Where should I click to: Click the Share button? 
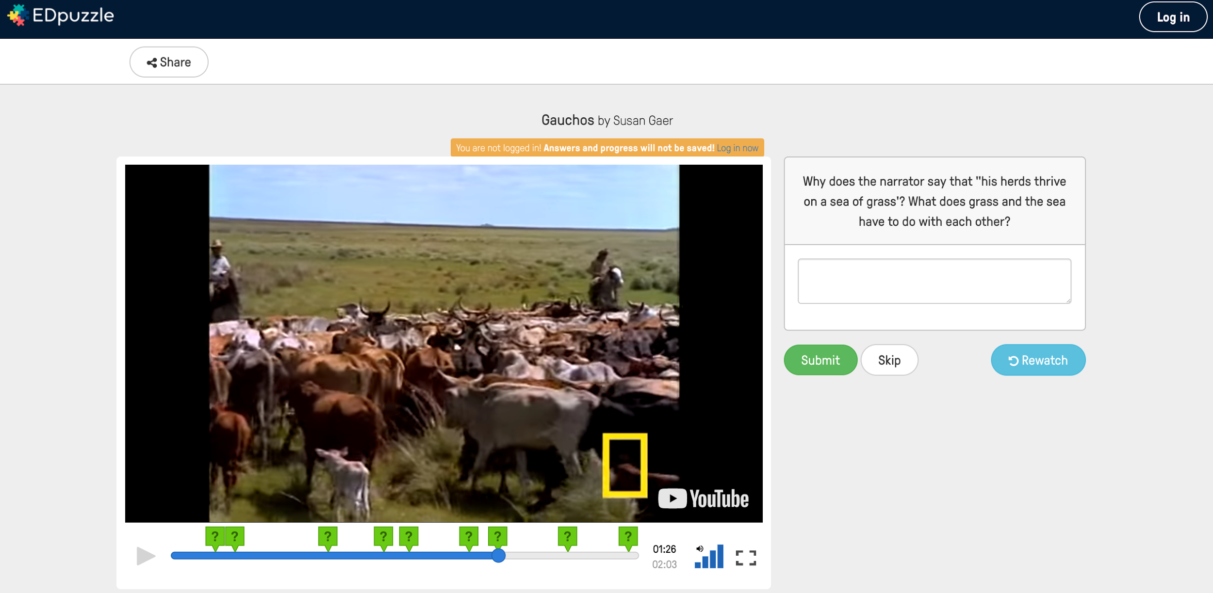point(169,62)
